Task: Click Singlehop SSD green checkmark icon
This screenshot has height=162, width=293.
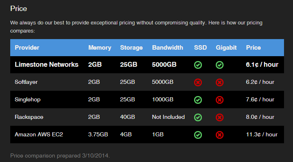Action: 198,100
